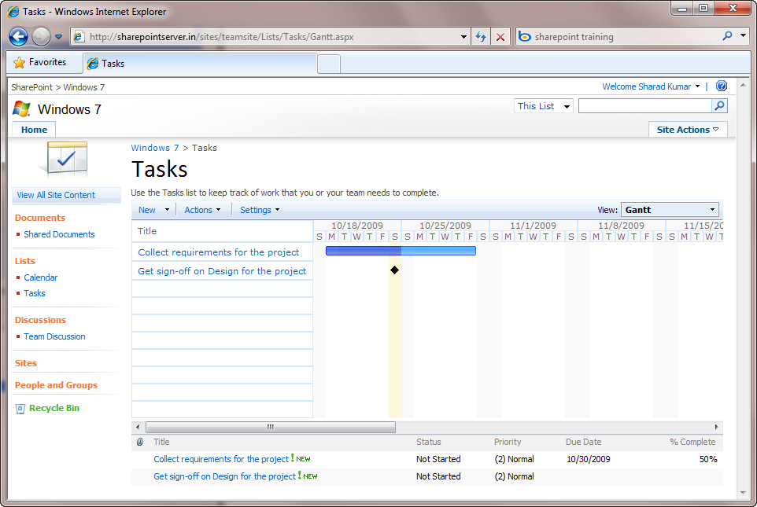Click the site search magnifier button
Viewport: 757px width, 507px height.
(x=719, y=106)
